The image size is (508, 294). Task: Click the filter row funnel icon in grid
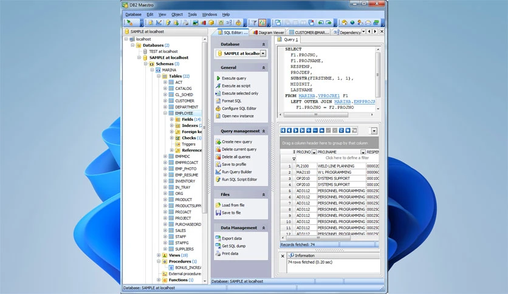coord(294,159)
